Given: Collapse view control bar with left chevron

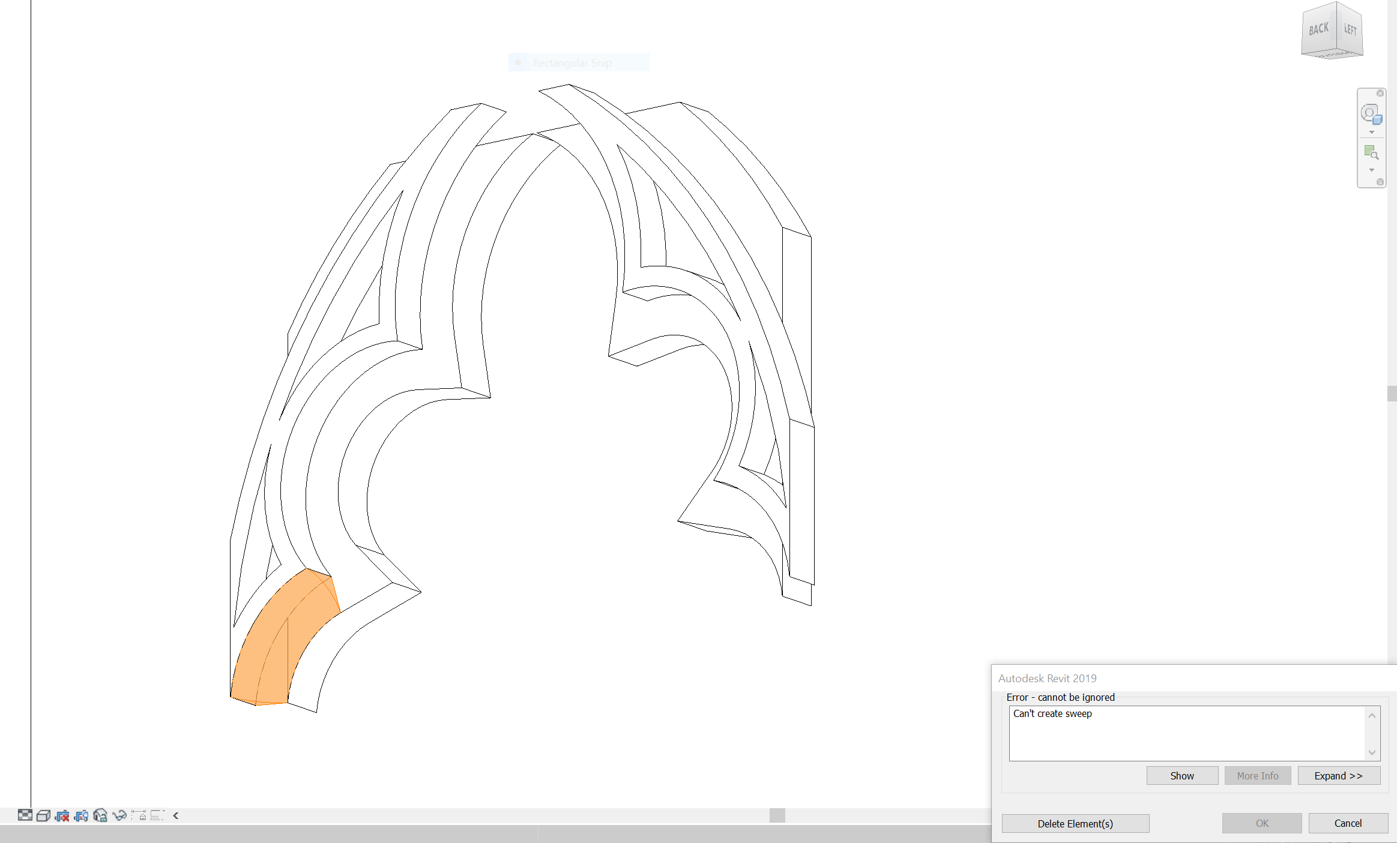Looking at the screenshot, I should coord(176,815).
